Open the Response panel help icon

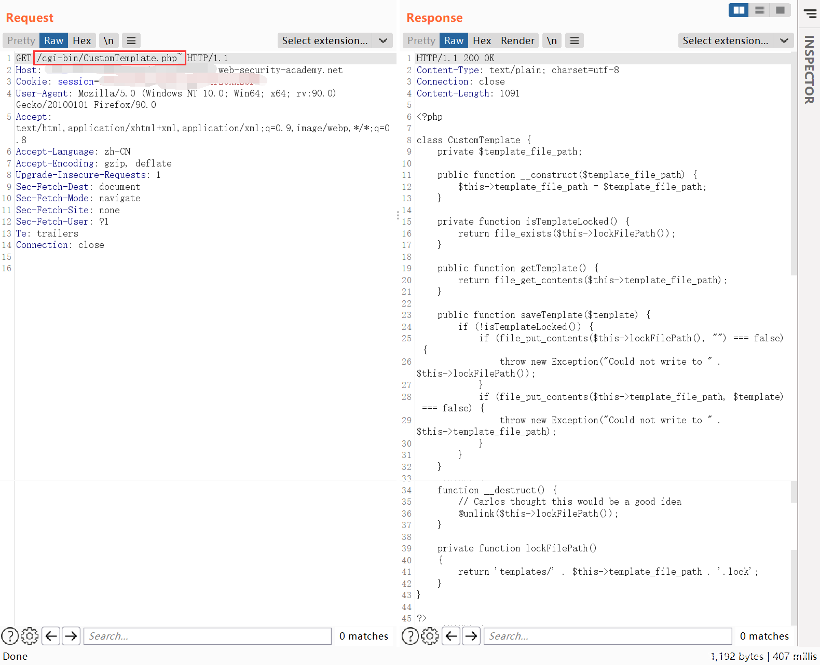[410, 635]
